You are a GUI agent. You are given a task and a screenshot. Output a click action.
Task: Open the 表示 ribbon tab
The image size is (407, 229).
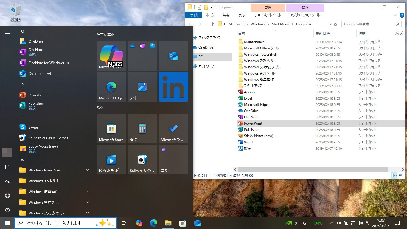click(x=242, y=15)
